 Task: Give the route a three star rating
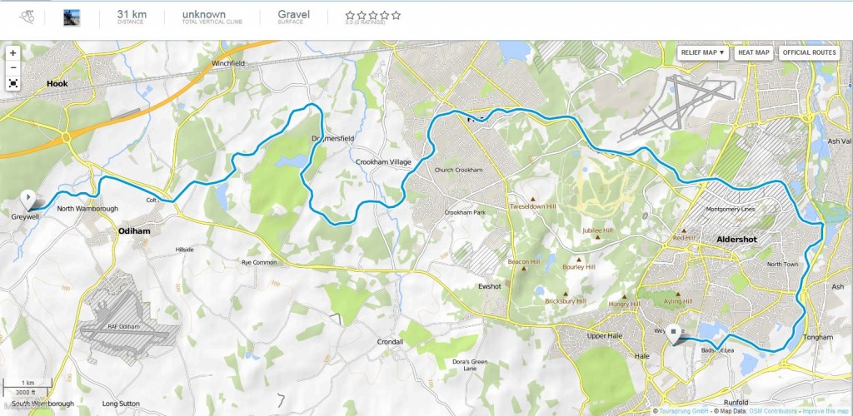click(373, 15)
